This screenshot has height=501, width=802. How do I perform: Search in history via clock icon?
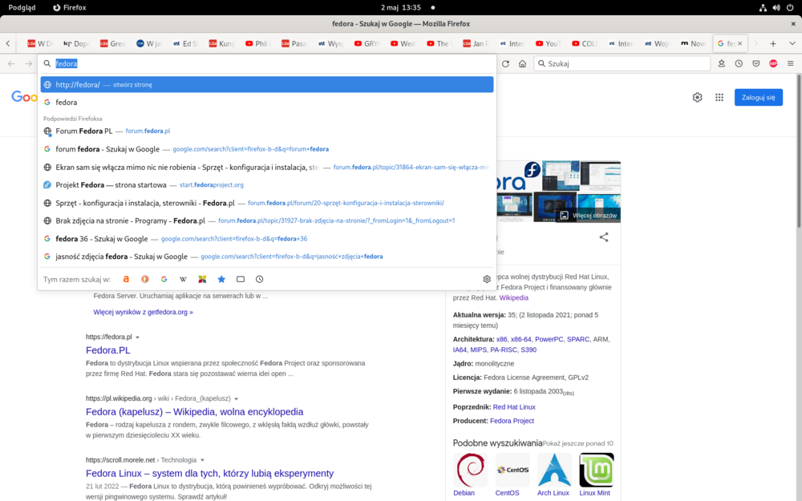tap(259, 279)
